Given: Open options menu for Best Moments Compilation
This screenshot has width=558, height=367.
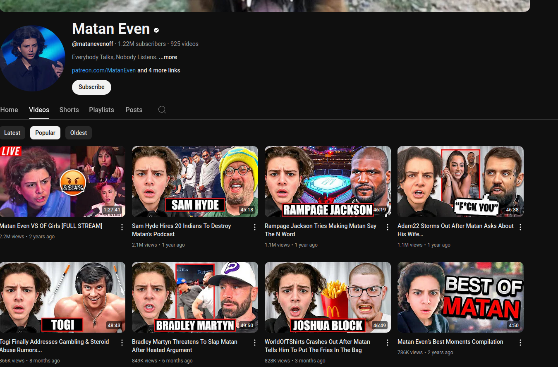Looking at the screenshot, I should [x=520, y=343].
